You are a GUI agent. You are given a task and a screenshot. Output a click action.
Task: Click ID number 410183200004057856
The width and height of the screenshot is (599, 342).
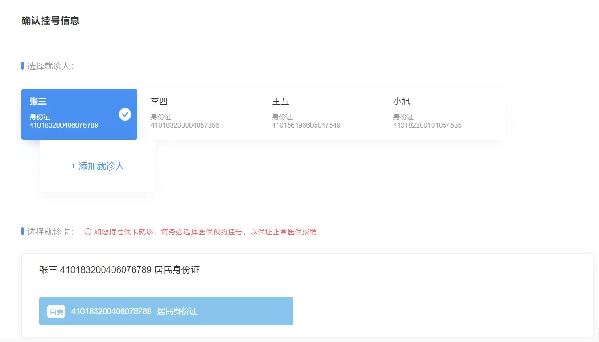pyautogui.click(x=185, y=125)
